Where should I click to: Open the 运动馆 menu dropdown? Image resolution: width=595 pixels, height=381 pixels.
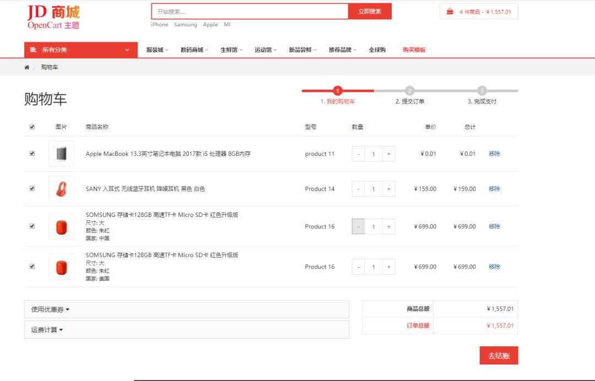[x=266, y=50]
